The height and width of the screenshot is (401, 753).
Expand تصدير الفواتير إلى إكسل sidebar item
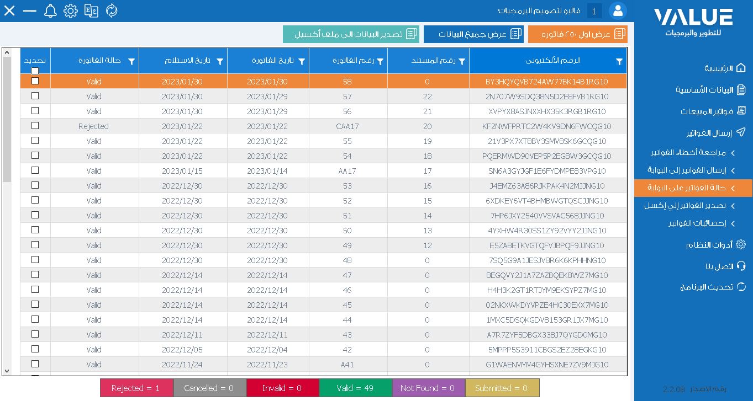point(691,206)
